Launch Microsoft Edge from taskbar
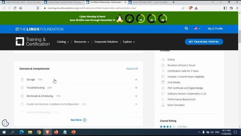 21,132
